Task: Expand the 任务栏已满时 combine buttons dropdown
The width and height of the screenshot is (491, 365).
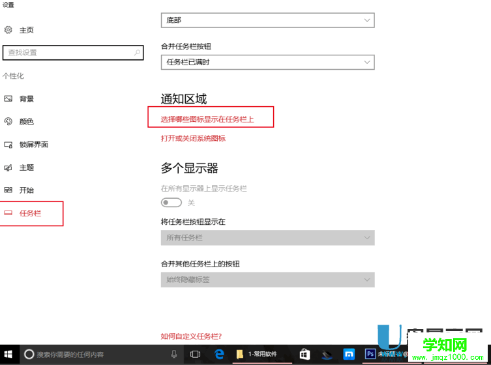Action: [268, 63]
